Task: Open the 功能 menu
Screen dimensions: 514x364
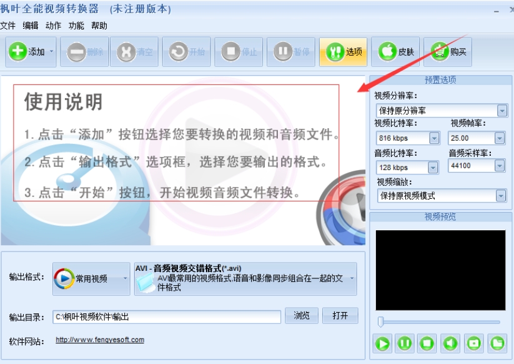Action: pos(76,26)
